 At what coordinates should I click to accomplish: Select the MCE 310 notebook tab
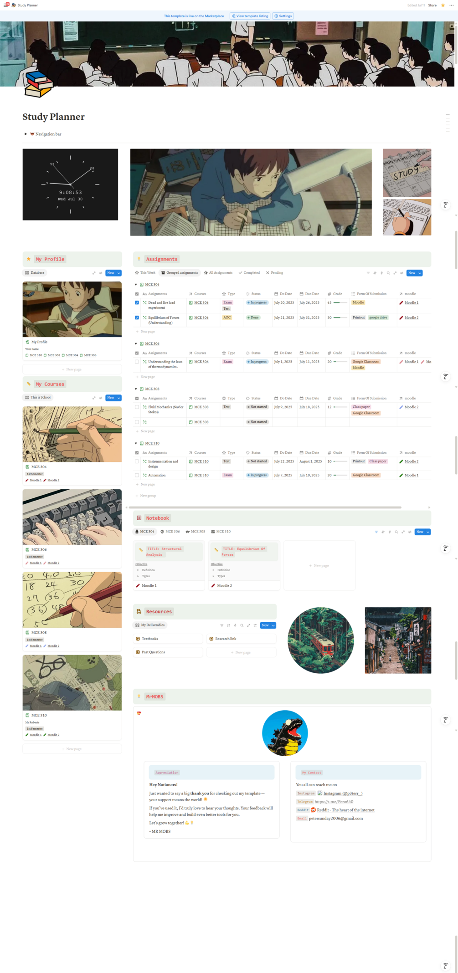coord(221,532)
